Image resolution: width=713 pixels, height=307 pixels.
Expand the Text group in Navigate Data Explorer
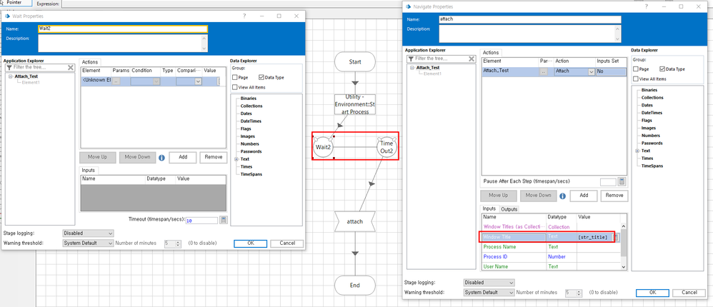pyautogui.click(x=637, y=151)
